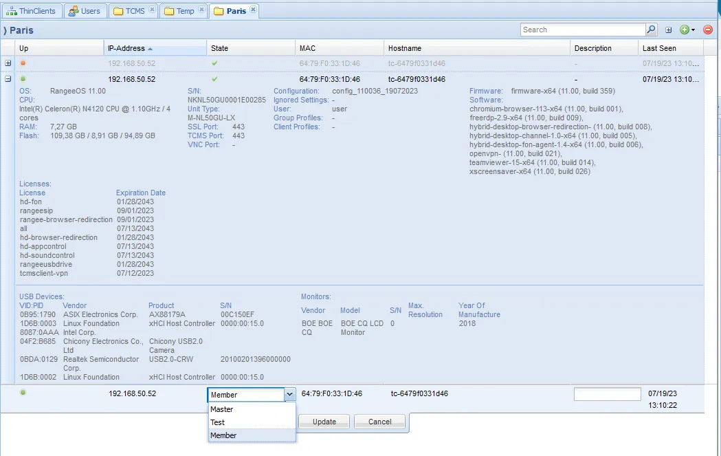This screenshot has width=721, height=456.
Task: Open the arrow menu beside green add icon
Action: click(x=693, y=30)
